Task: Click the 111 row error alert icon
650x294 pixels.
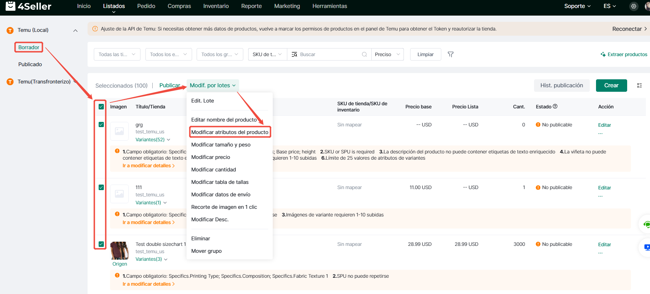Action: pos(117,214)
